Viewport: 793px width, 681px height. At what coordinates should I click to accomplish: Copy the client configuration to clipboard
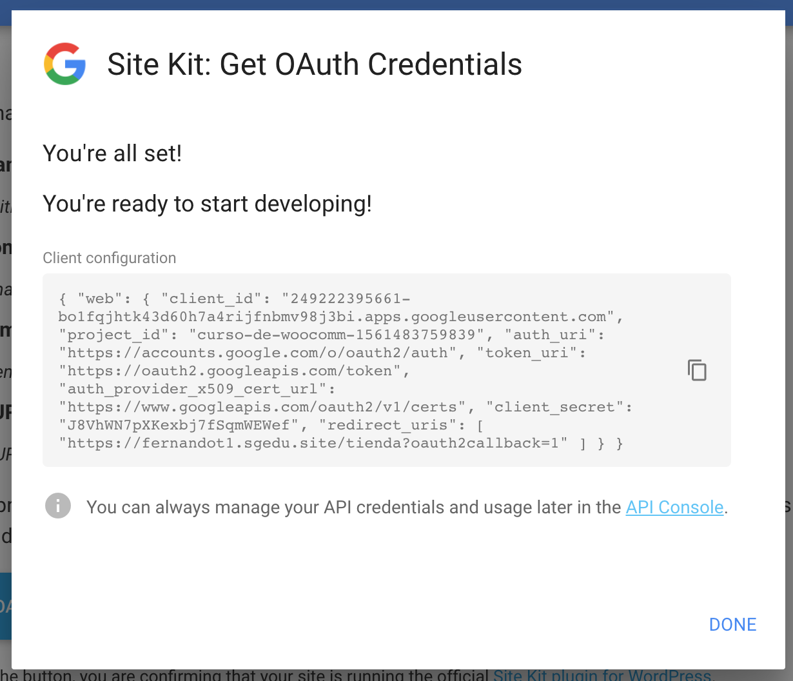[697, 371]
